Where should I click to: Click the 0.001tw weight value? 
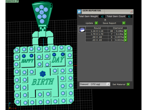point(119,40)
